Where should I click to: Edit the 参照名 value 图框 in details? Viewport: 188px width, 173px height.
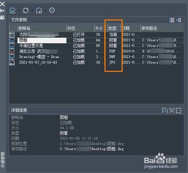pos(64,117)
